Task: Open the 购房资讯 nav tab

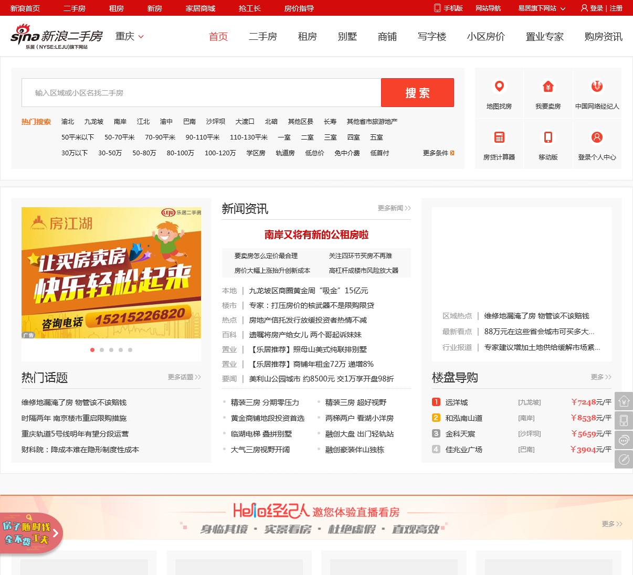Action: click(x=604, y=36)
